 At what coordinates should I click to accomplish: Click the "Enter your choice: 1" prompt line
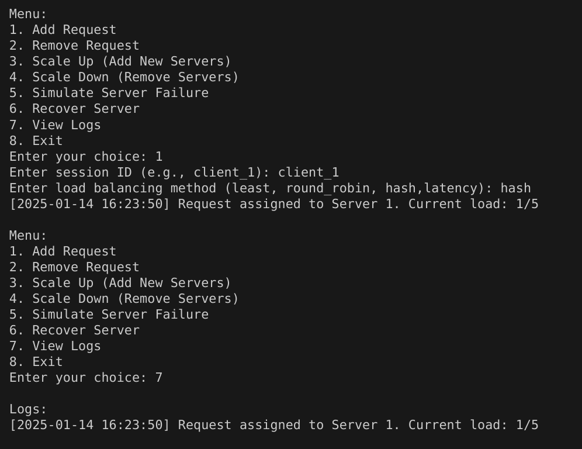(x=86, y=157)
